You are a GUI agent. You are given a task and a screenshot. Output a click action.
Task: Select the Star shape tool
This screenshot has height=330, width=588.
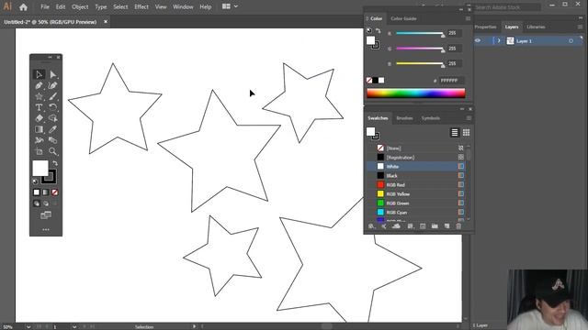[39, 96]
